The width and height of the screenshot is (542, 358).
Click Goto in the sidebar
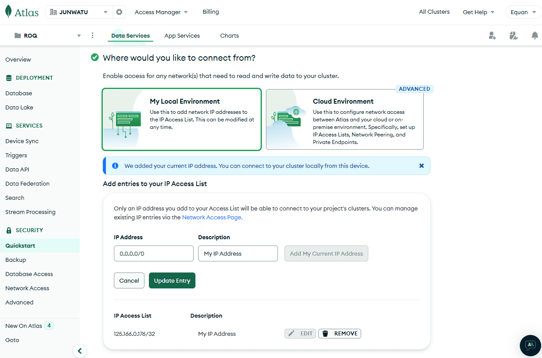point(12,340)
